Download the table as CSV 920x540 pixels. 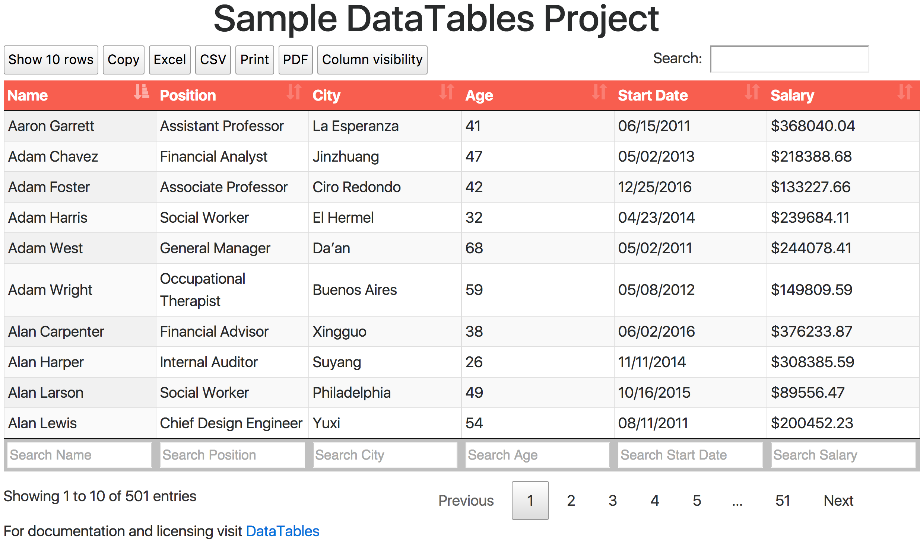click(213, 60)
